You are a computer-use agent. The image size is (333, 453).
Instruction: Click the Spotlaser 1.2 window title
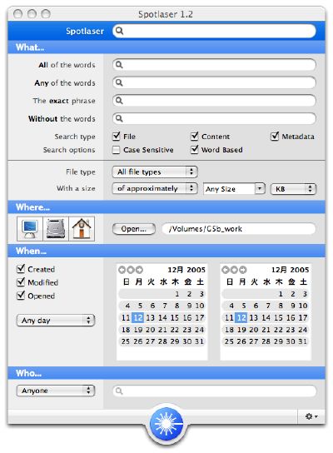coord(166,14)
